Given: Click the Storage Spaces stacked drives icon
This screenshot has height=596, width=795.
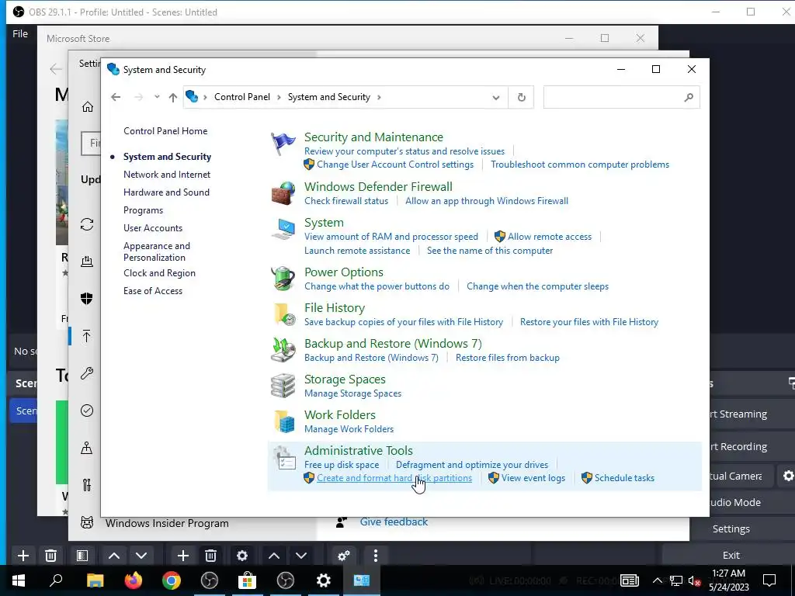Looking at the screenshot, I should 283,386.
